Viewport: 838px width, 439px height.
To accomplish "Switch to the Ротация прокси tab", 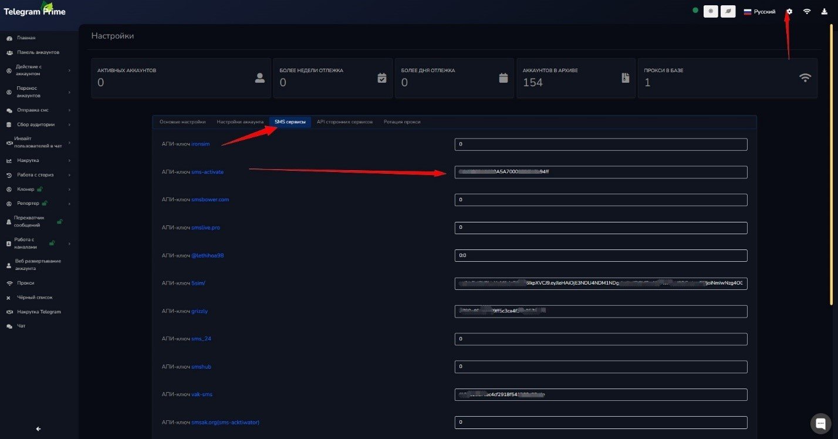I will [x=402, y=122].
